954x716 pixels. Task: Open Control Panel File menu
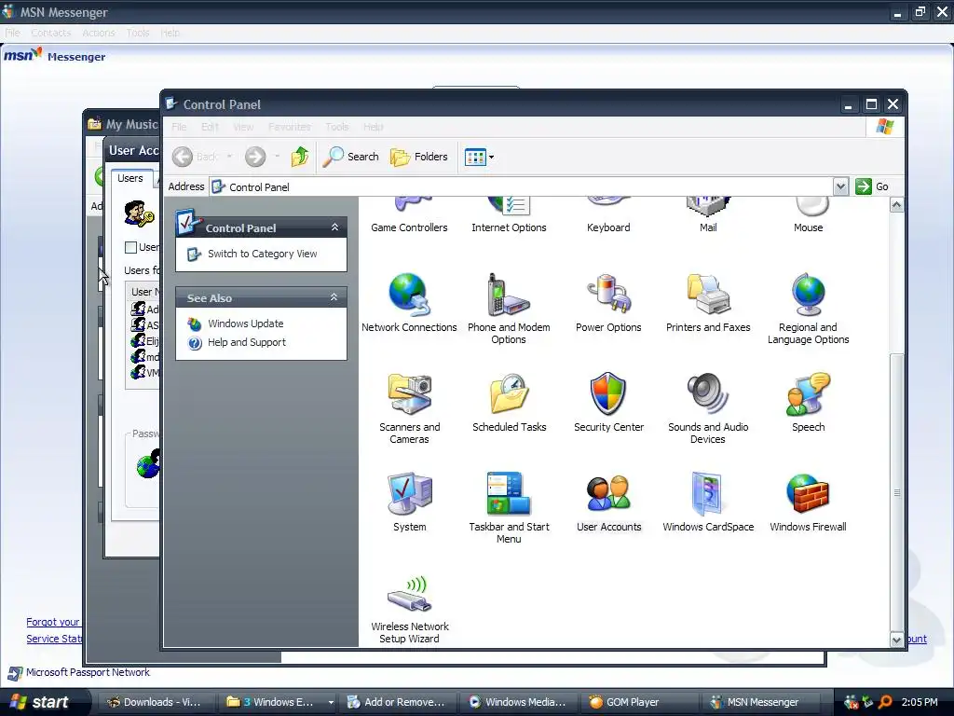179,127
